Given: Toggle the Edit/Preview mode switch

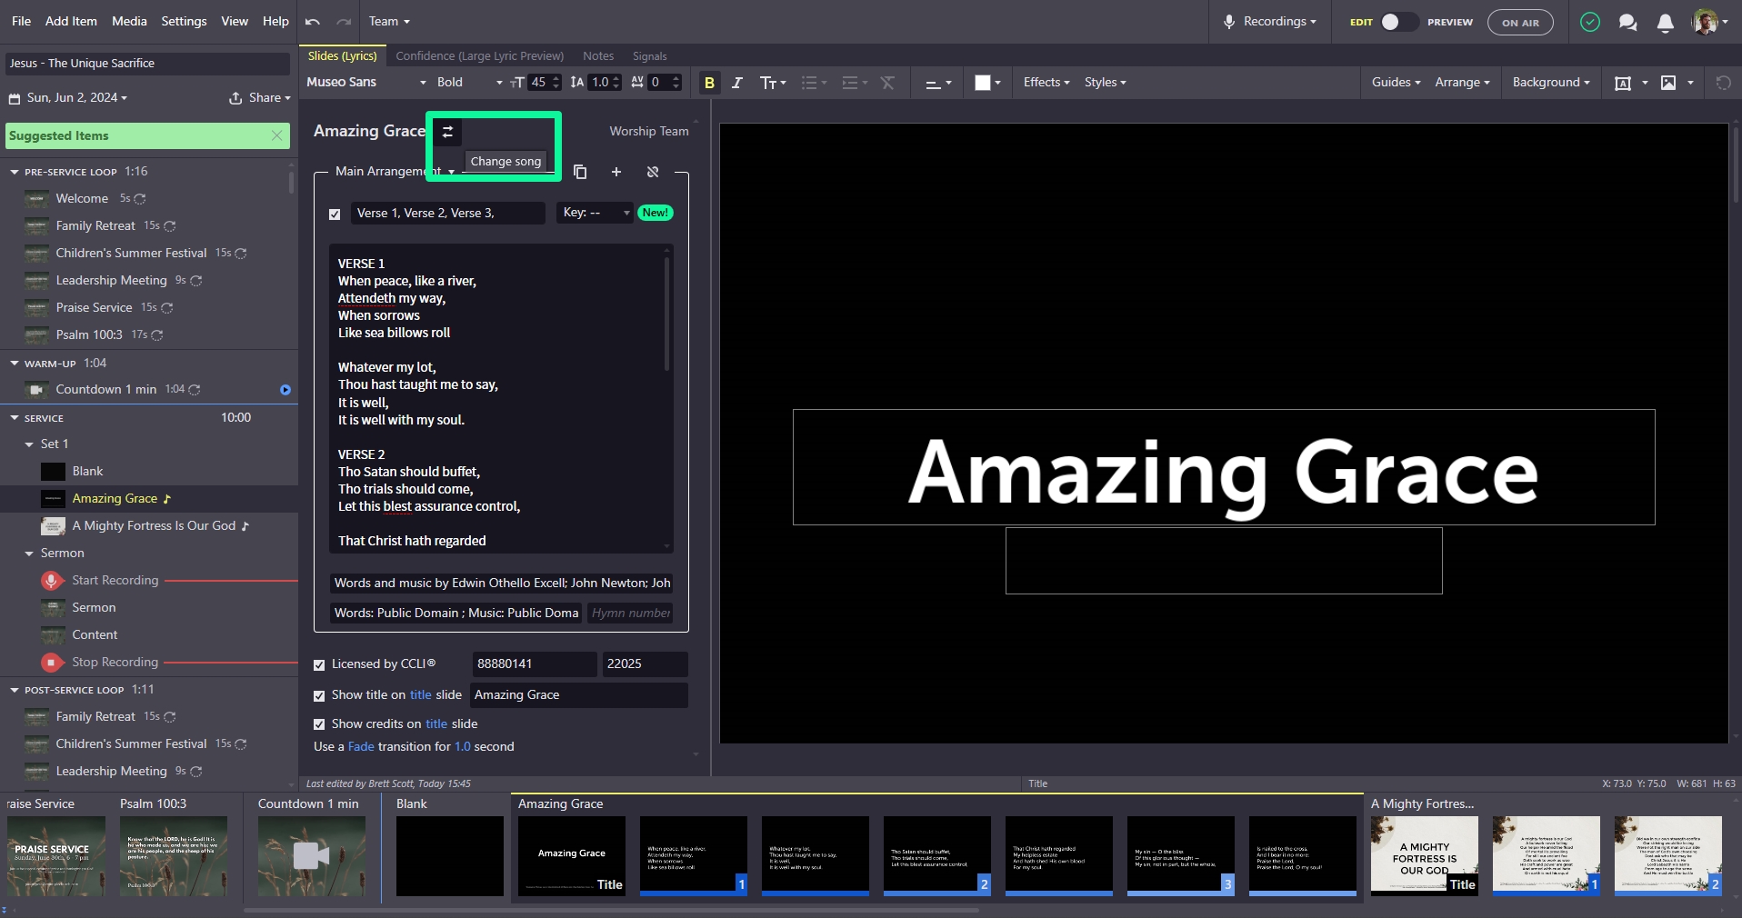Looking at the screenshot, I should (1398, 23).
